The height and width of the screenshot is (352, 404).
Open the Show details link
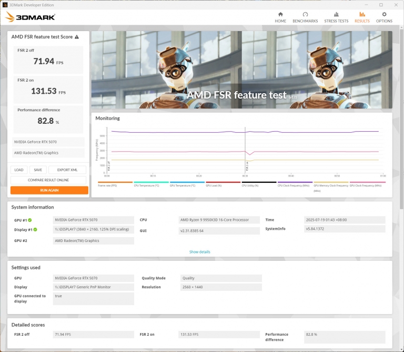click(x=200, y=252)
